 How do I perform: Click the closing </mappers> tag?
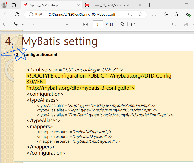(x=41, y=147)
